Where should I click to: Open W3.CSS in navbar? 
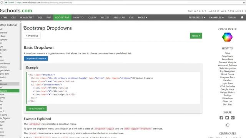coord(105,18)
